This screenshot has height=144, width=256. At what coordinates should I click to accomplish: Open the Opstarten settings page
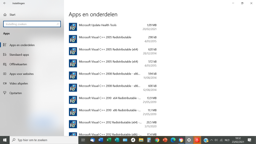tap(16, 93)
